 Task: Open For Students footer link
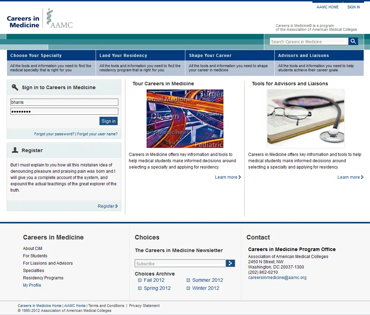[35, 256]
